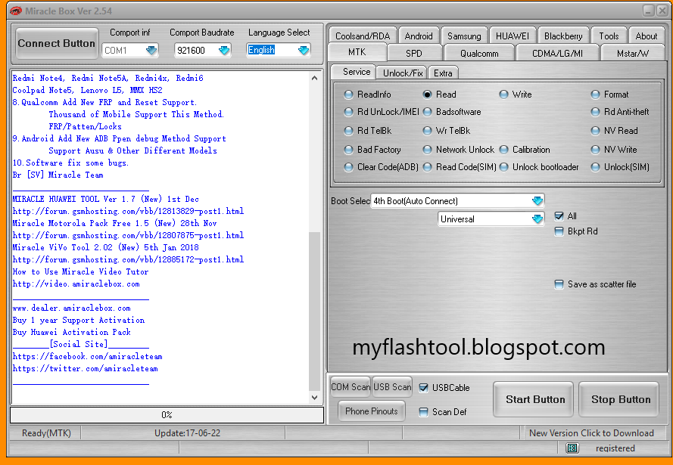Click the twitter.com/amiracleteam link
Image resolution: width=673 pixels, height=465 pixels.
point(85,368)
